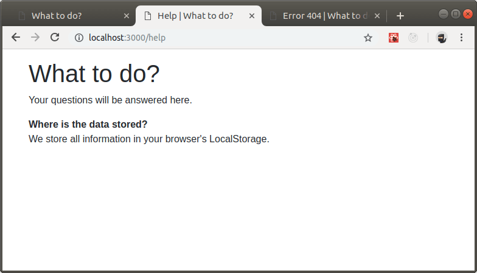Screen dimensions: 477x273
Task: Bookmark this page with the star
Action: click(x=368, y=38)
